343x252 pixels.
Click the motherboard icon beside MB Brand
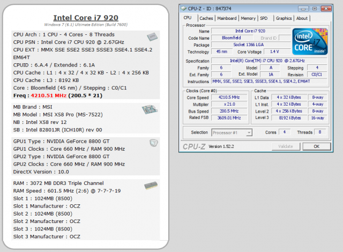[x=150, y=109]
